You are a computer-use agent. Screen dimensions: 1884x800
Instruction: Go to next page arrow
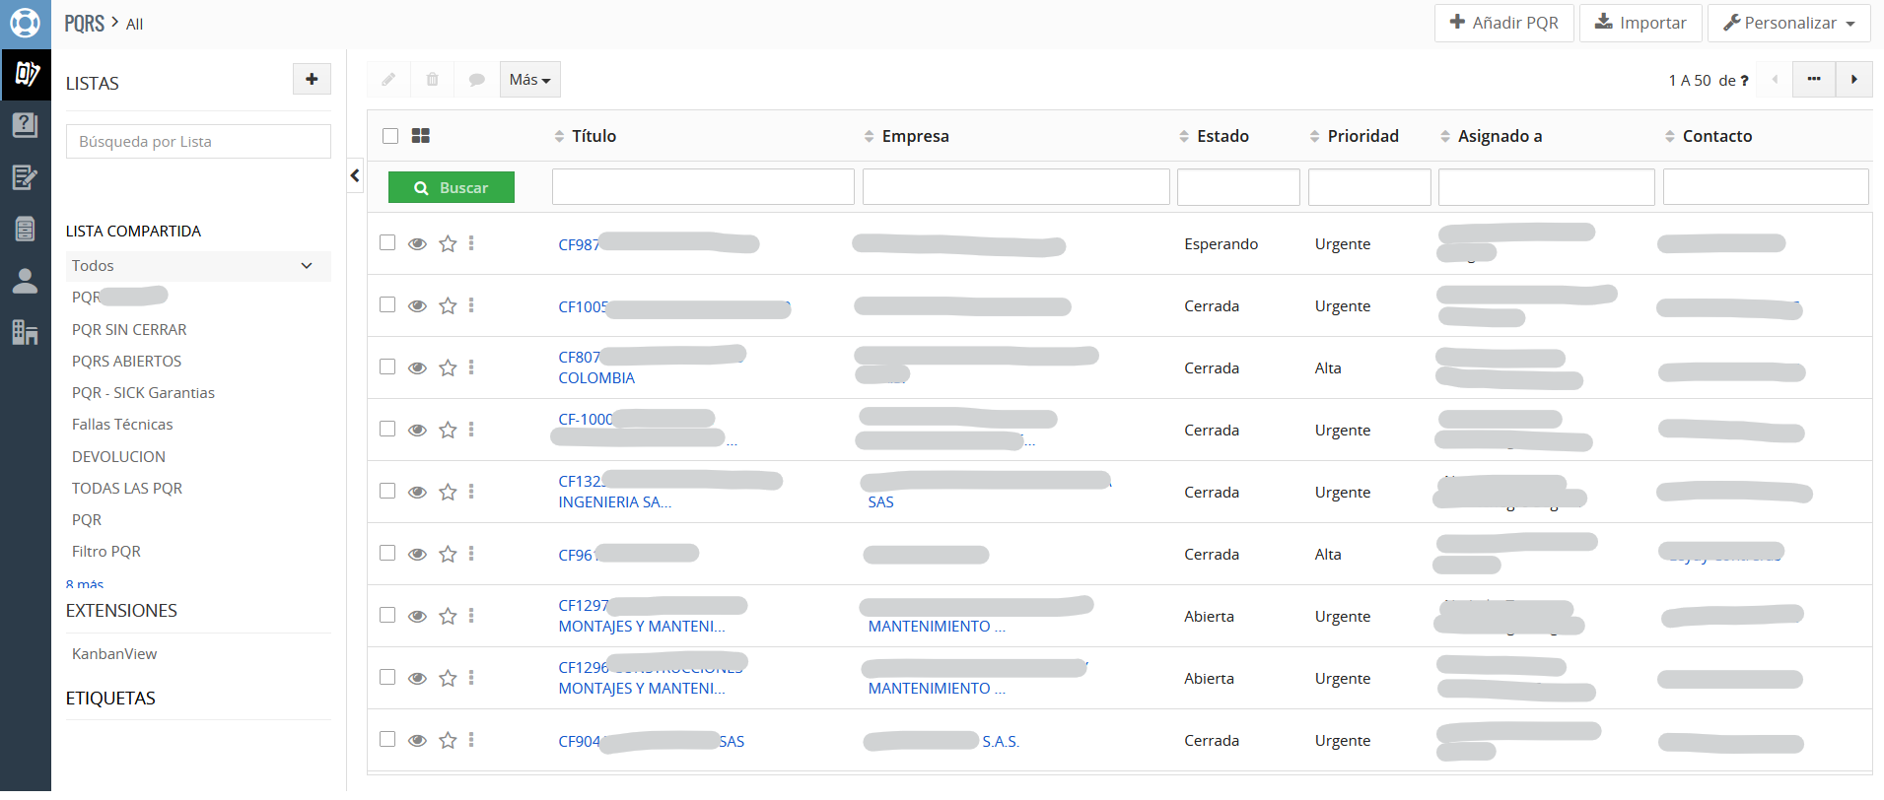(x=1853, y=80)
